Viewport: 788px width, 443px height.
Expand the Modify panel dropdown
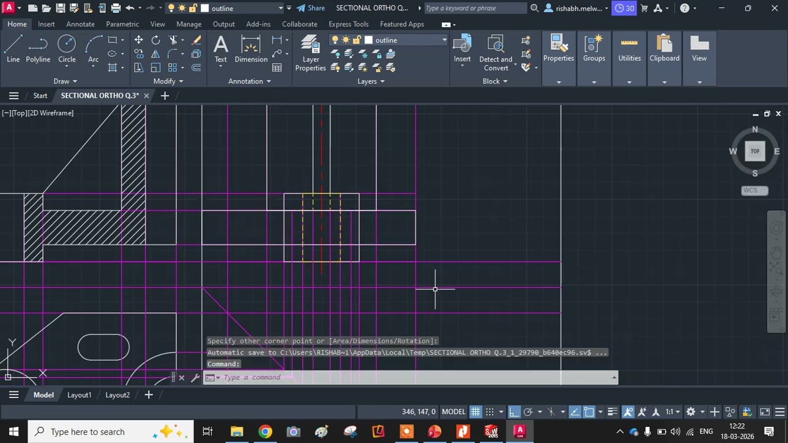(168, 81)
